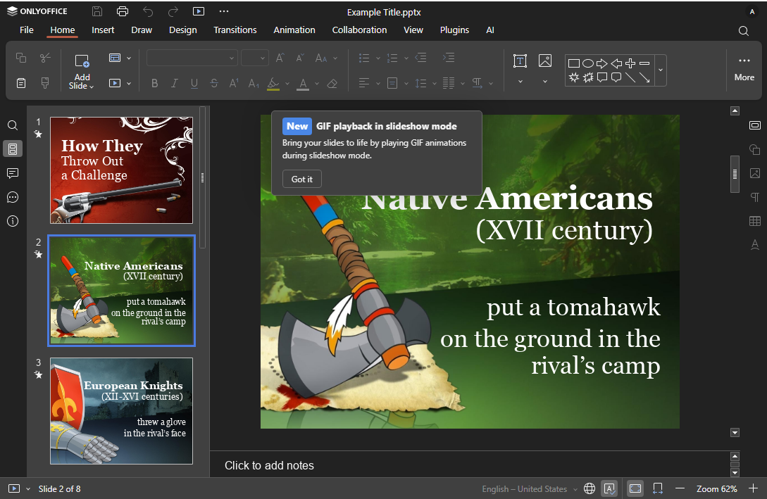
Task: Insert a text box from toolbar
Action: [520, 61]
